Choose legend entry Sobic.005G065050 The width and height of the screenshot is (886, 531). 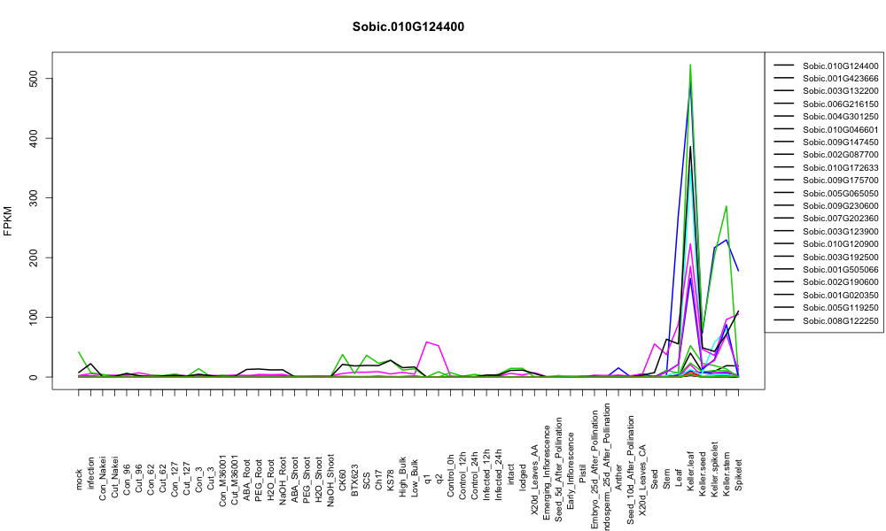[x=840, y=193]
